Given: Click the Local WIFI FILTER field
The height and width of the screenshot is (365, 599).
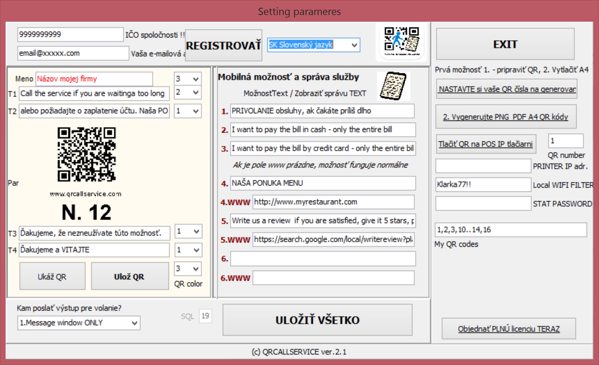Looking at the screenshot, I should [x=483, y=185].
